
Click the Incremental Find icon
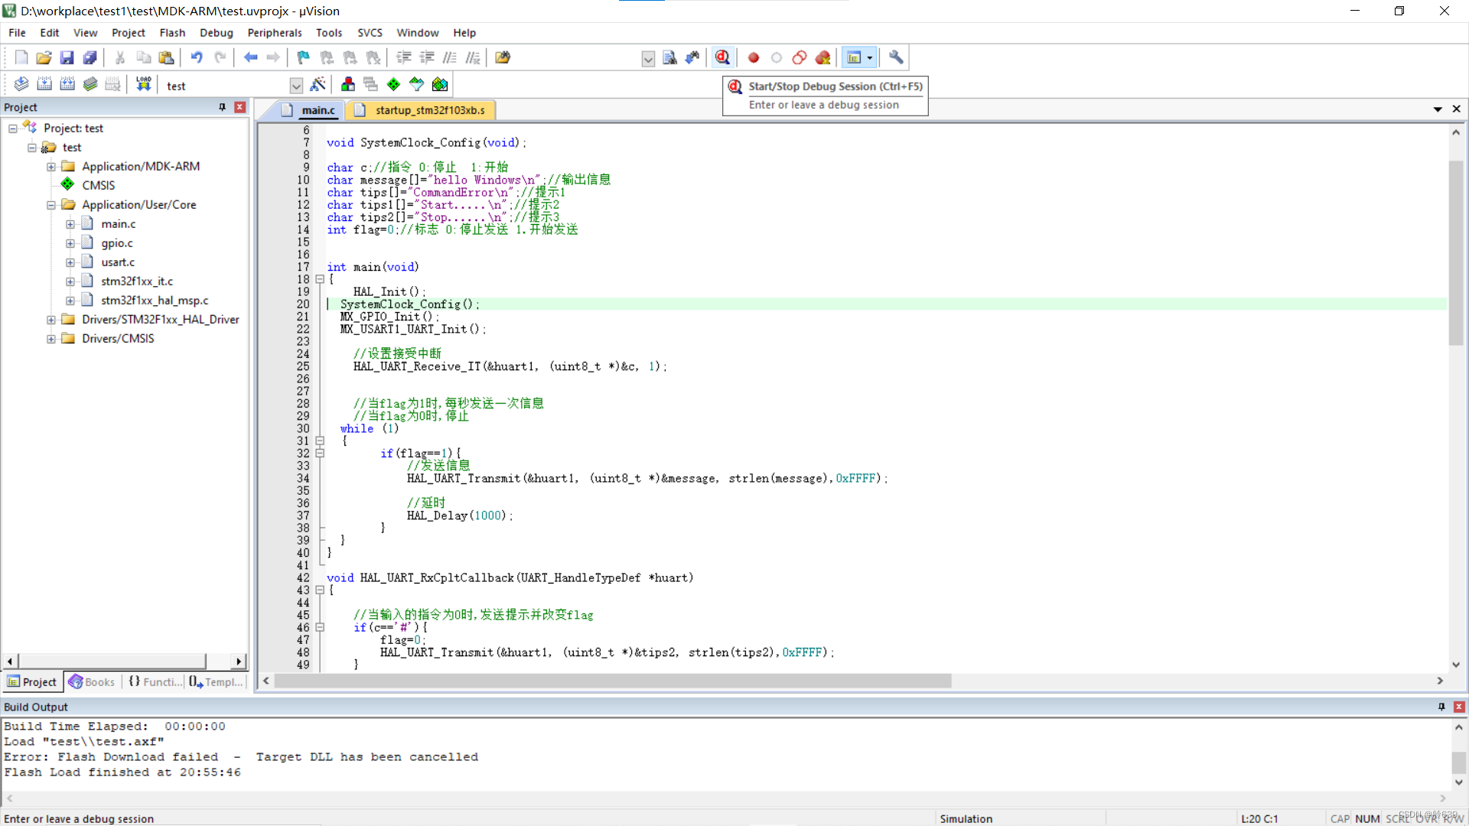(x=692, y=57)
